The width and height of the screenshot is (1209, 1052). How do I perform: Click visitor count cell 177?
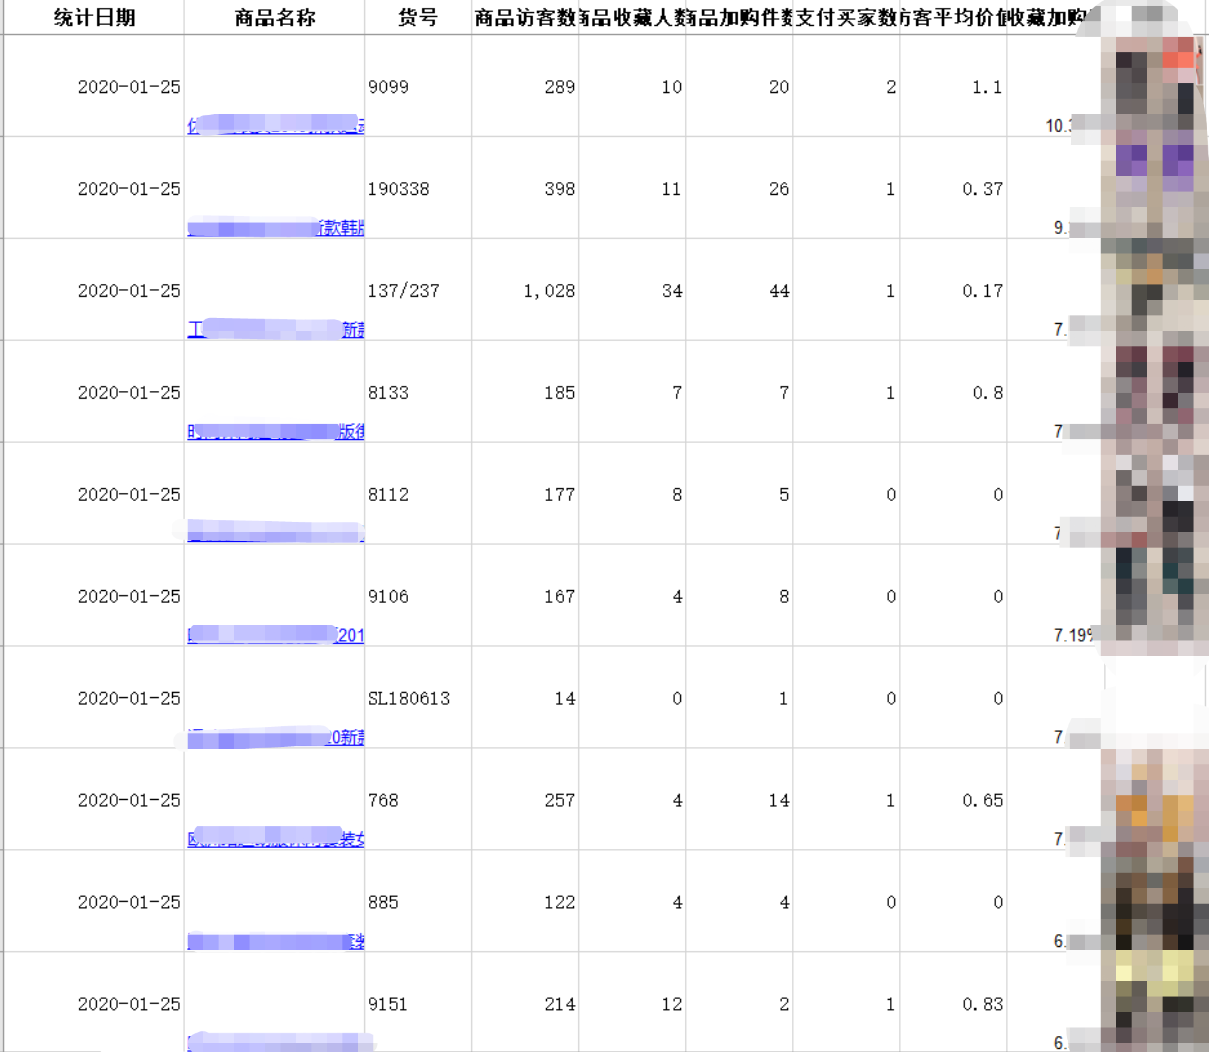pyautogui.click(x=525, y=494)
